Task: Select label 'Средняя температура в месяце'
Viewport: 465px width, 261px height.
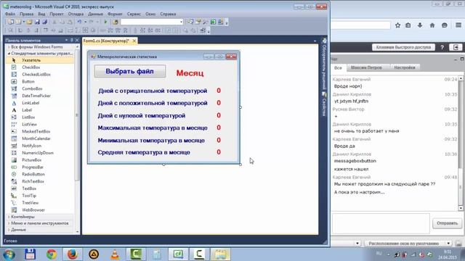Action: [144, 152]
